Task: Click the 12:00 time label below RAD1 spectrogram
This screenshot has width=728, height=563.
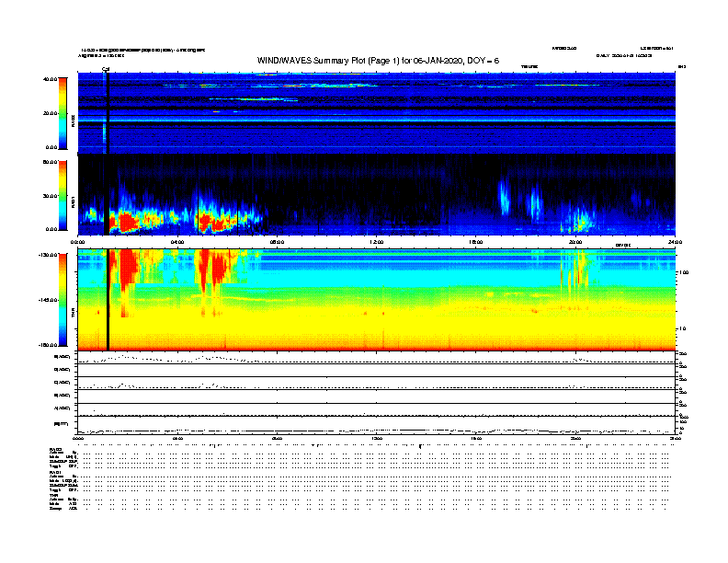Action: click(x=376, y=242)
